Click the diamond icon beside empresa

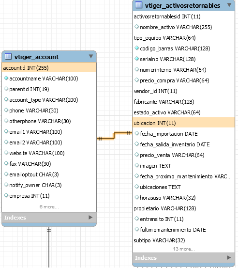[6, 195]
